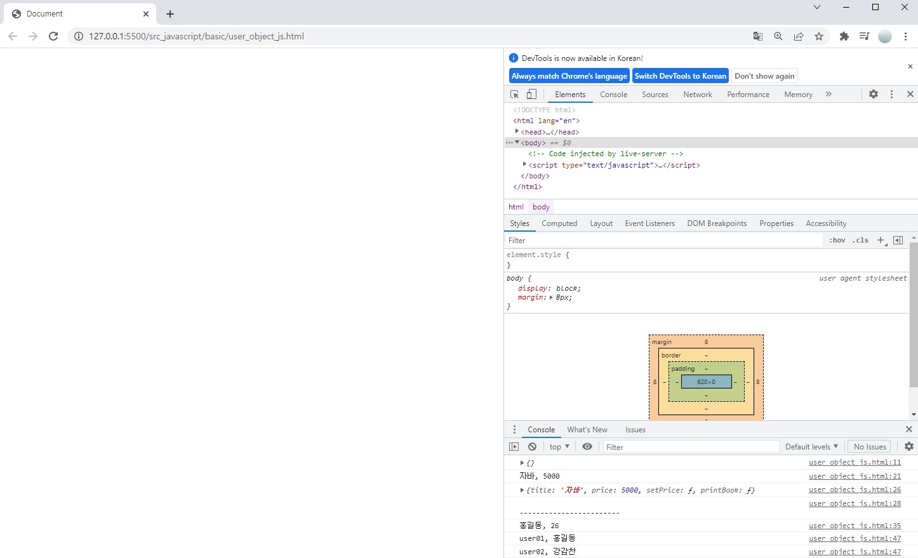Screen dimensions: 918x558
Task: Click the site information icon in address bar
Action: [79, 36]
